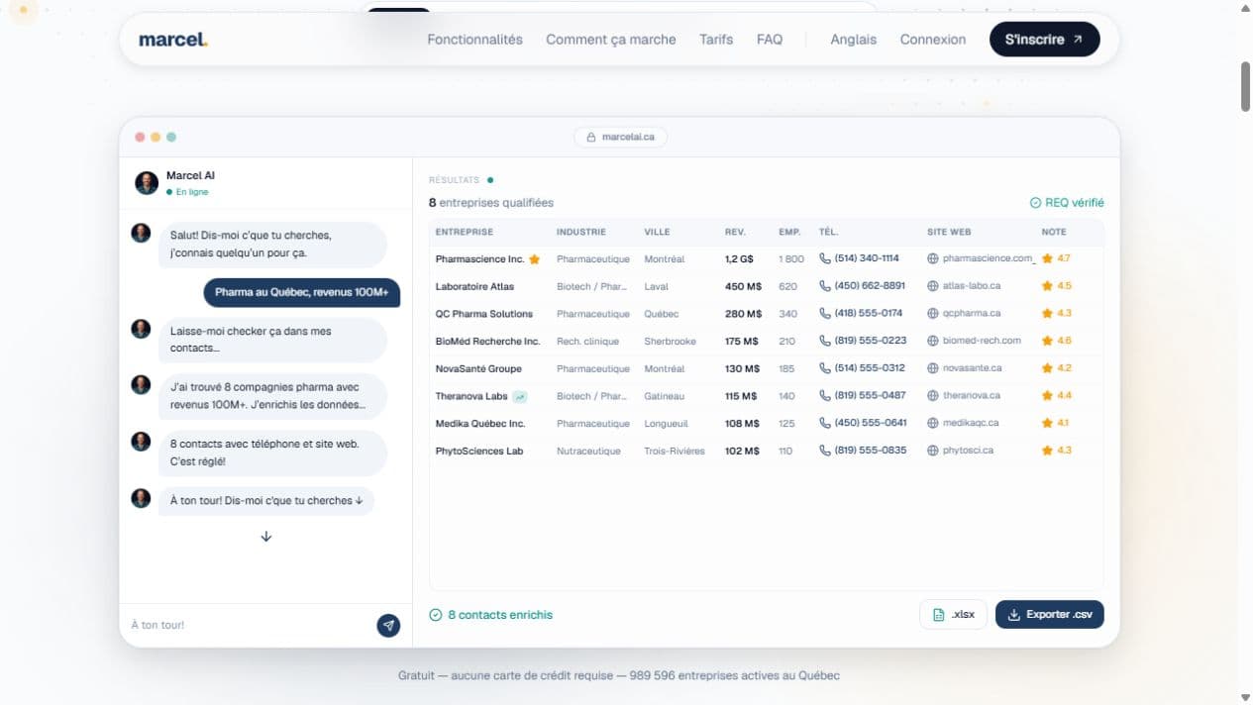Image resolution: width=1253 pixels, height=705 pixels.
Task: Click the phone icon for (514) 555-0312
Action: [825, 368]
